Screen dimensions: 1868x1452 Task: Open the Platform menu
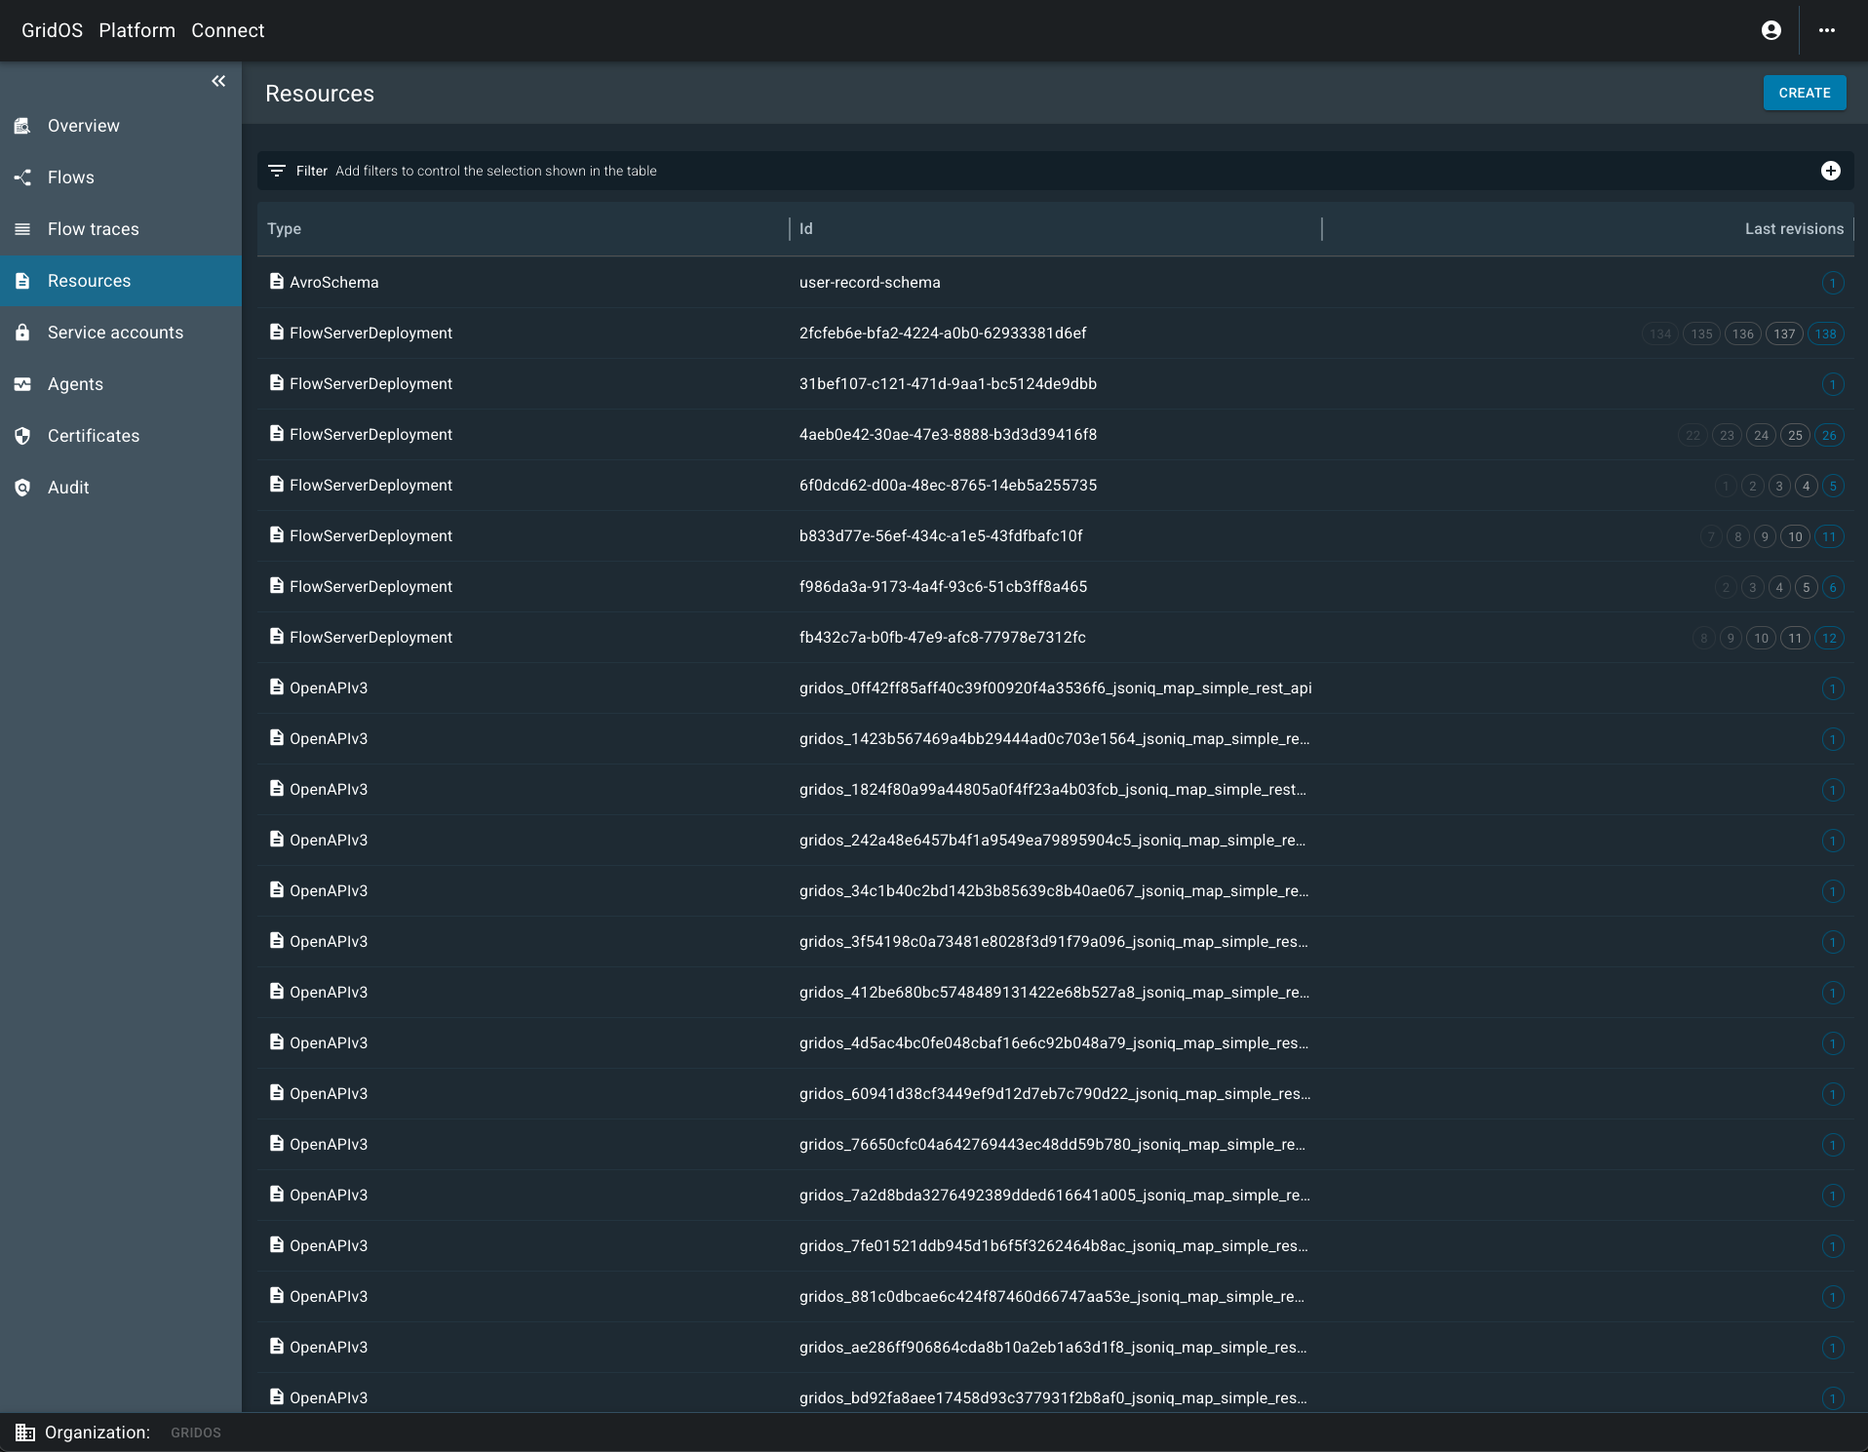click(136, 30)
